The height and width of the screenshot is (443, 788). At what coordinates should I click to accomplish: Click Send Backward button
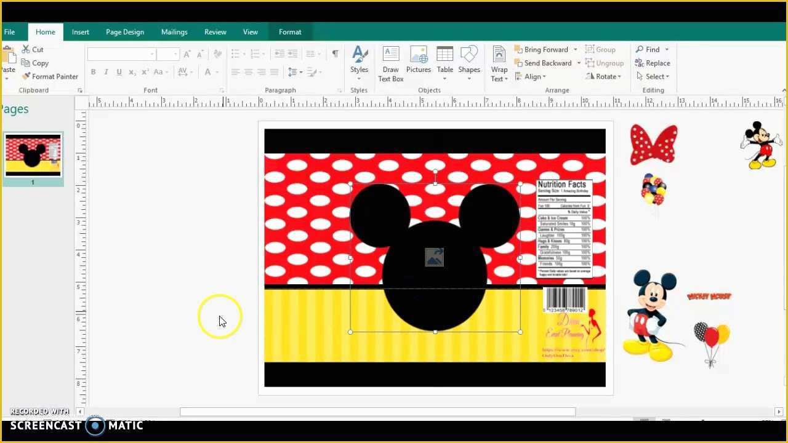[543, 63]
